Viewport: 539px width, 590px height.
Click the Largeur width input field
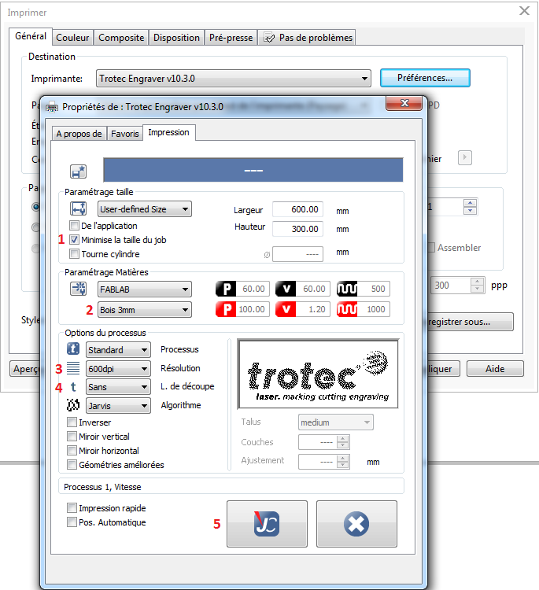(297, 209)
